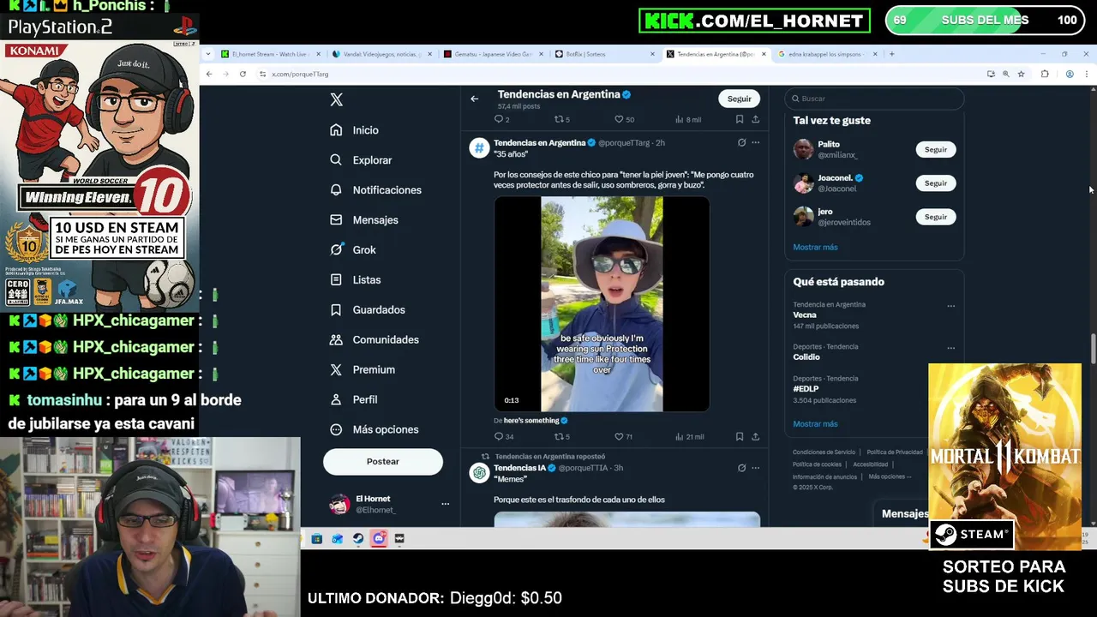This screenshot has height=617, width=1097.
Task: Follow Joaconel with the Seguir button
Action: click(x=936, y=183)
